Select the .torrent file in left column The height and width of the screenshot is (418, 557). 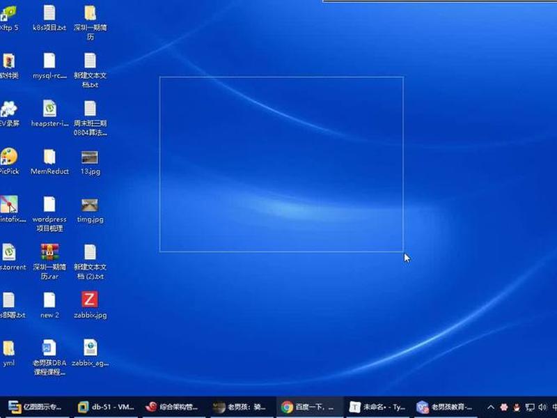tap(8, 252)
